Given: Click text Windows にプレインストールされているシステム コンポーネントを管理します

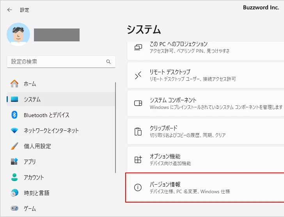Looking at the screenshot, I should coord(216,107).
